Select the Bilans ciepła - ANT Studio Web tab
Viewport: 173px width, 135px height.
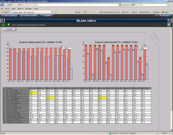(x=31, y=12)
